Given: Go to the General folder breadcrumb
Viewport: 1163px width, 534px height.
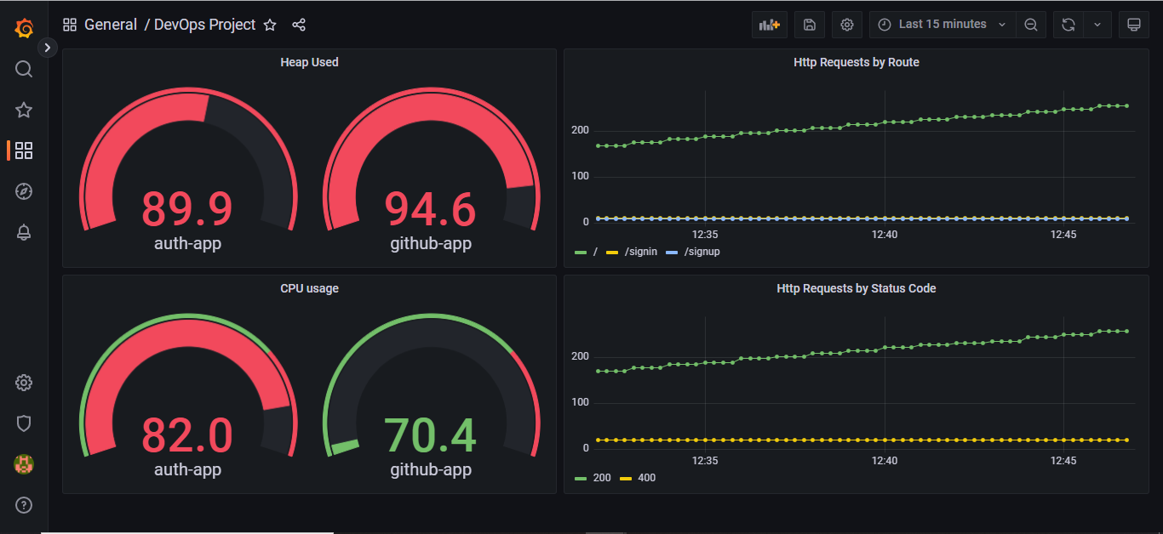Looking at the screenshot, I should [111, 25].
